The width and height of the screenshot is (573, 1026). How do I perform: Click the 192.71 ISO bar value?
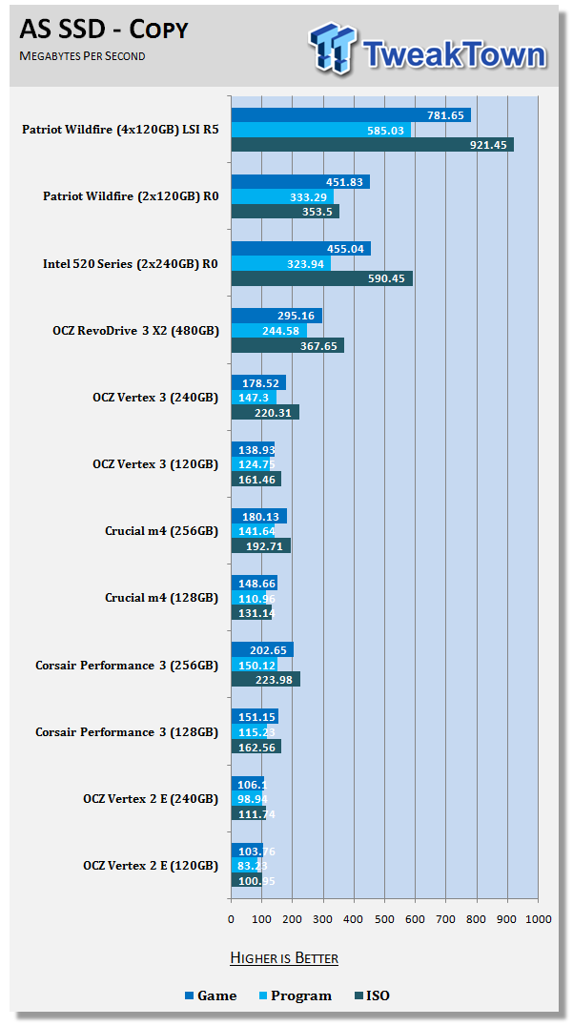pyautogui.click(x=265, y=545)
